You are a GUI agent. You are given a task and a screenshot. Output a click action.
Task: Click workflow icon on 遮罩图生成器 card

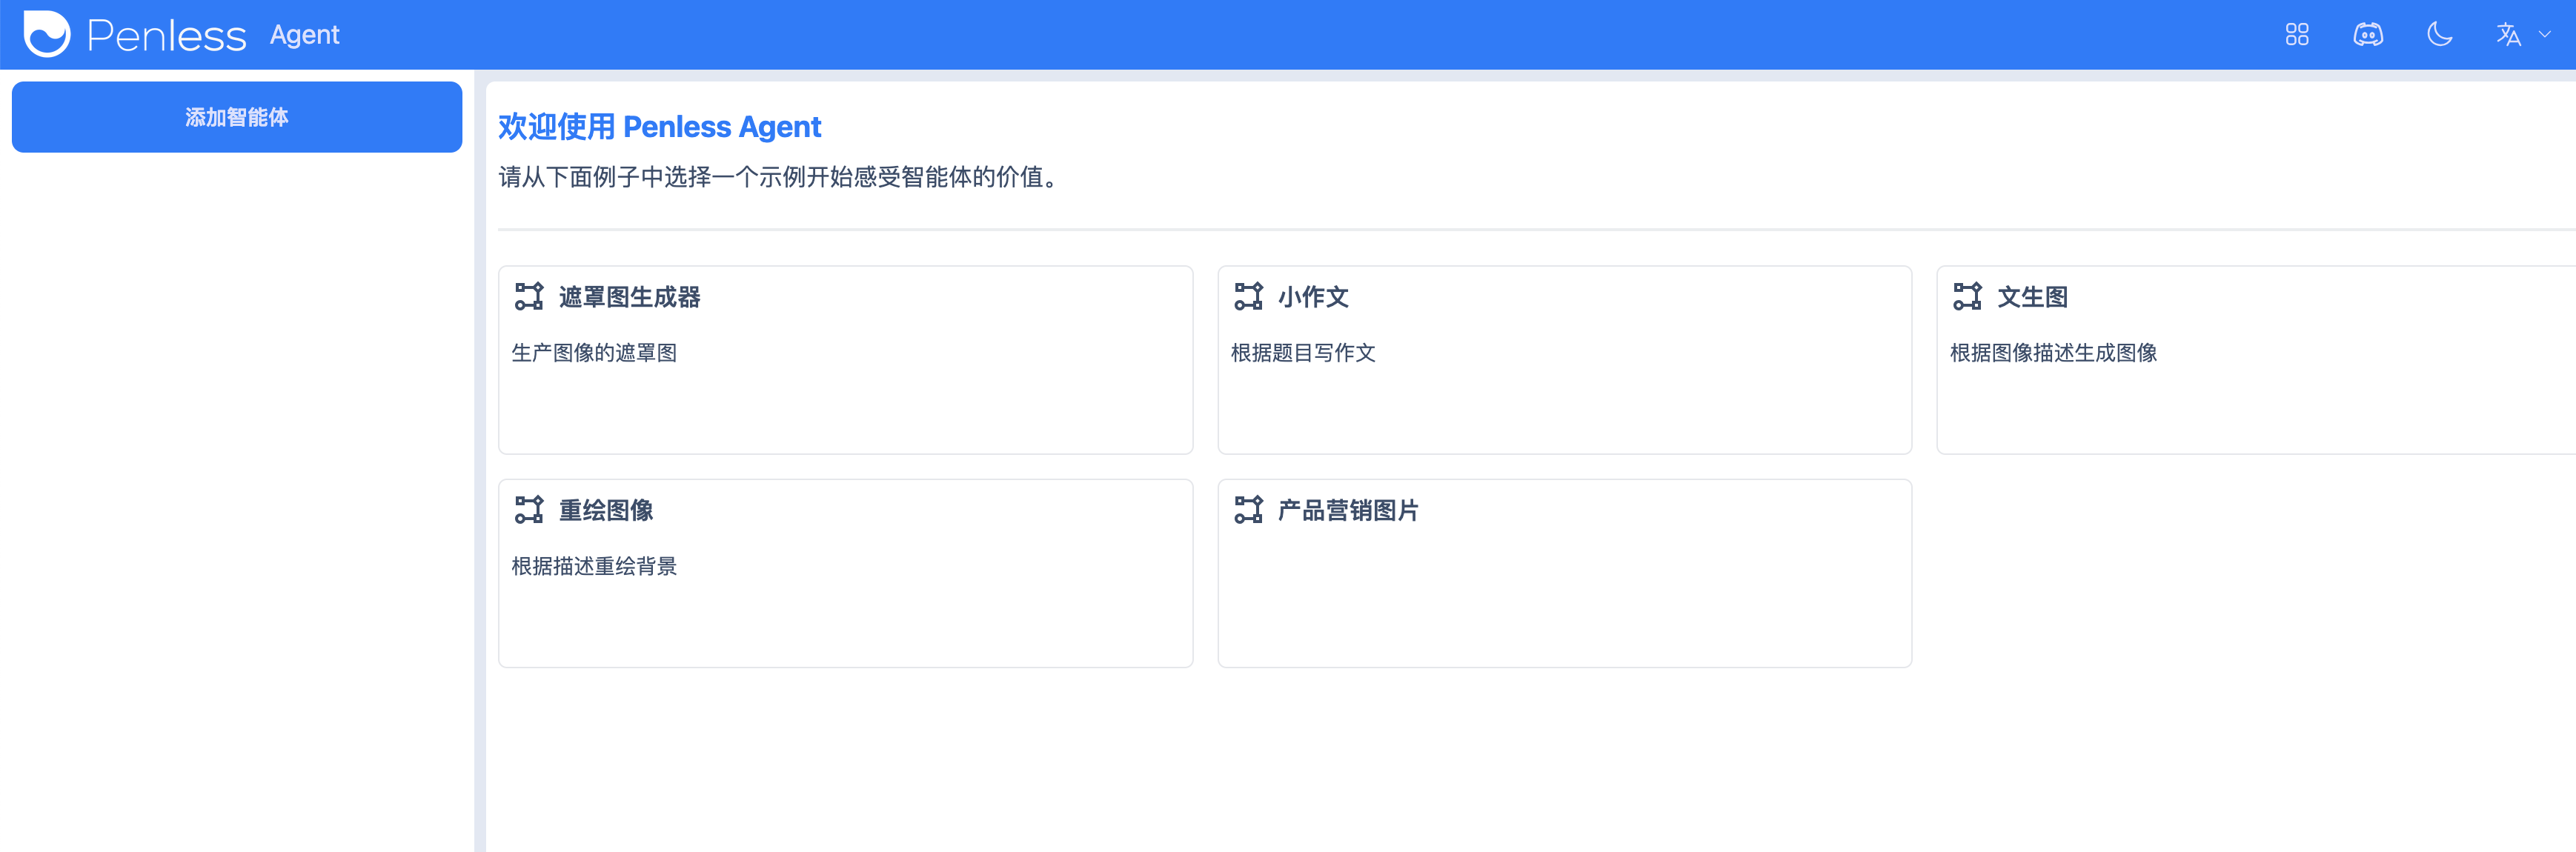(529, 296)
